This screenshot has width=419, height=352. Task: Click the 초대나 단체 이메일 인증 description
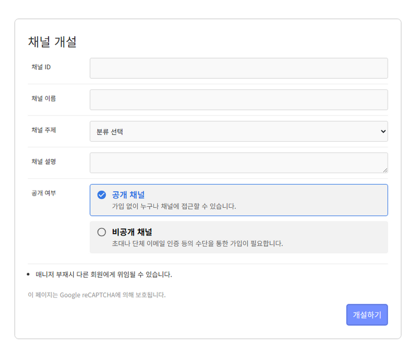[x=197, y=243]
